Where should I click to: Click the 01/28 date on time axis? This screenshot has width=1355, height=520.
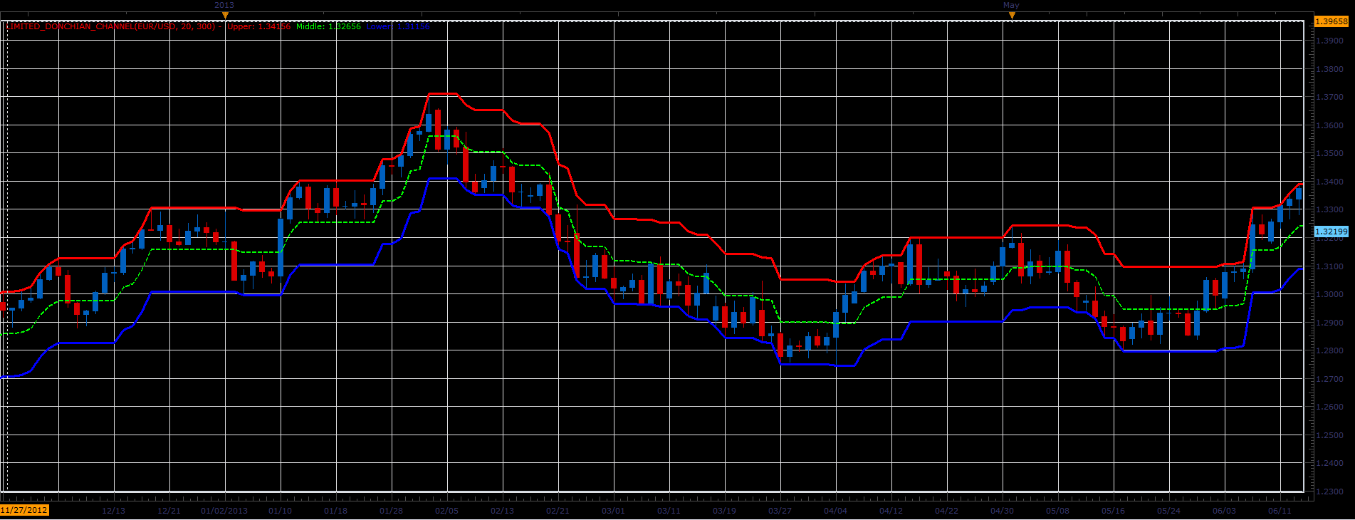[391, 511]
